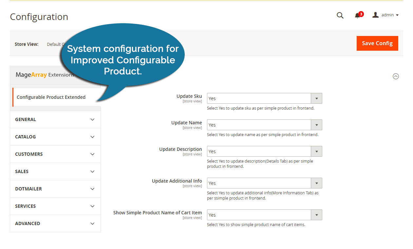The width and height of the screenshot is (413, 249).
Task: Open the admin account menu
Action: pyautogui.click(x=385, y=15)
